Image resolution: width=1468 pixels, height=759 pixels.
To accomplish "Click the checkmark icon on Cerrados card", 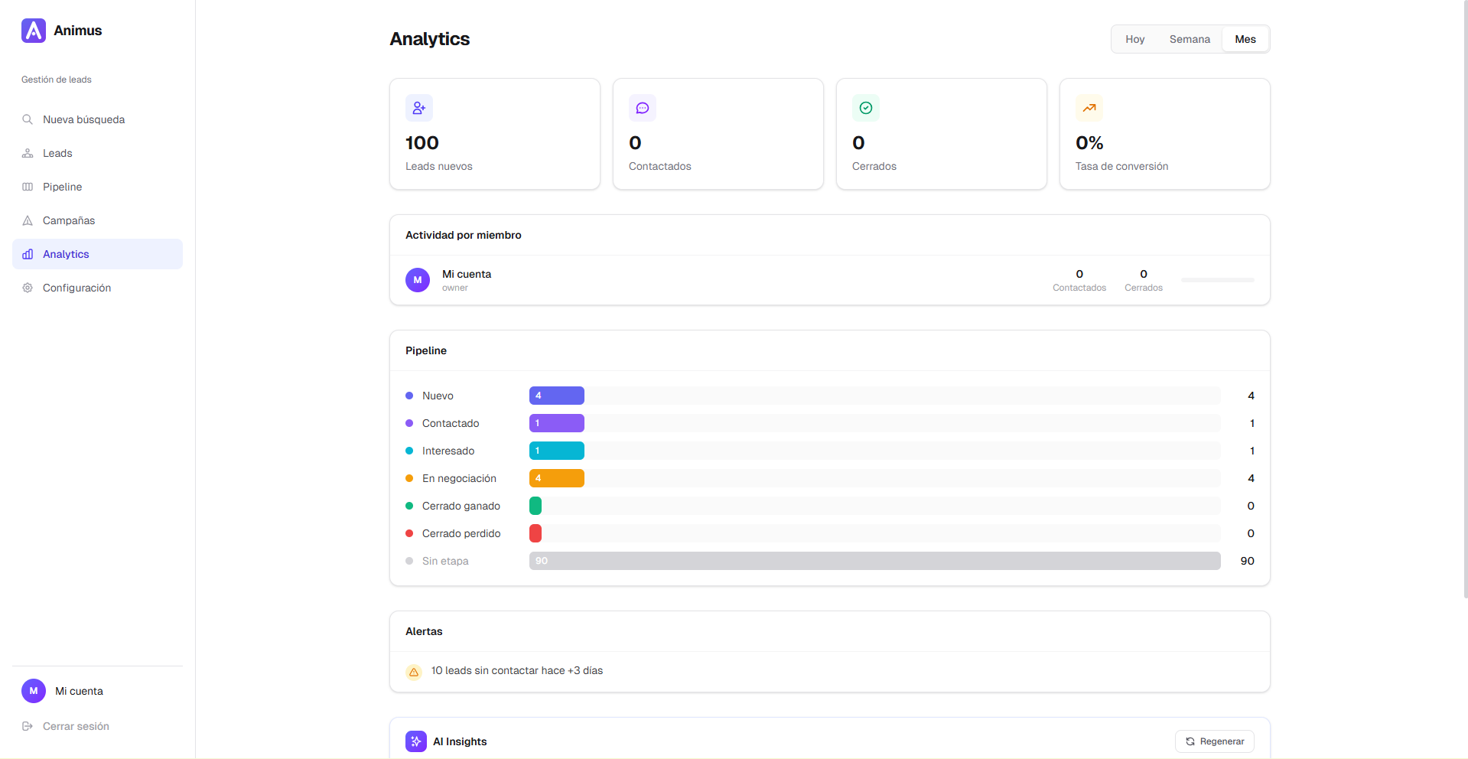I will (865, 108).
